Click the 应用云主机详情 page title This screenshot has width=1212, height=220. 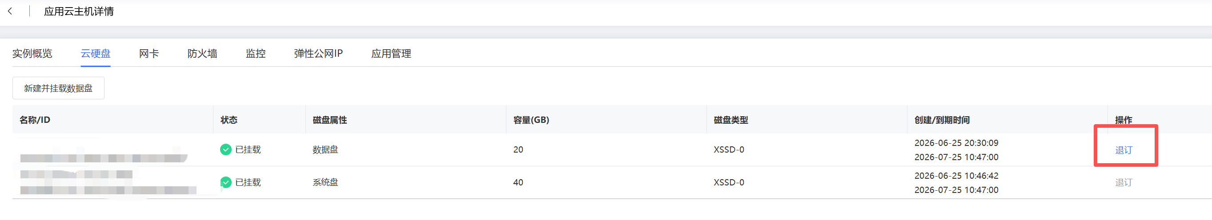coord(79,11)
